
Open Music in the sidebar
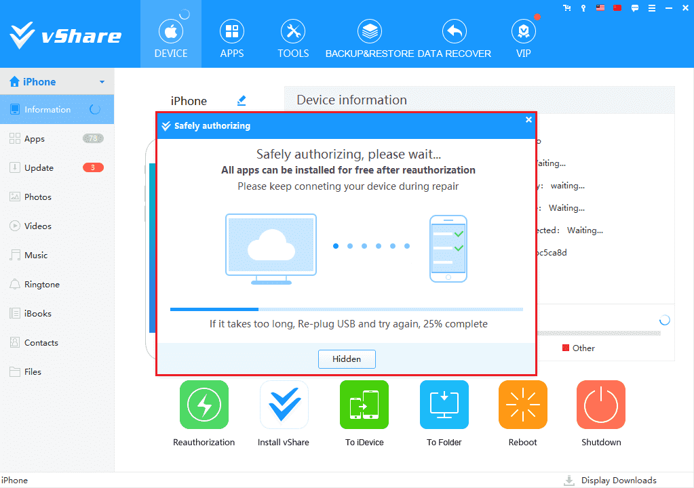click(57, 255)
